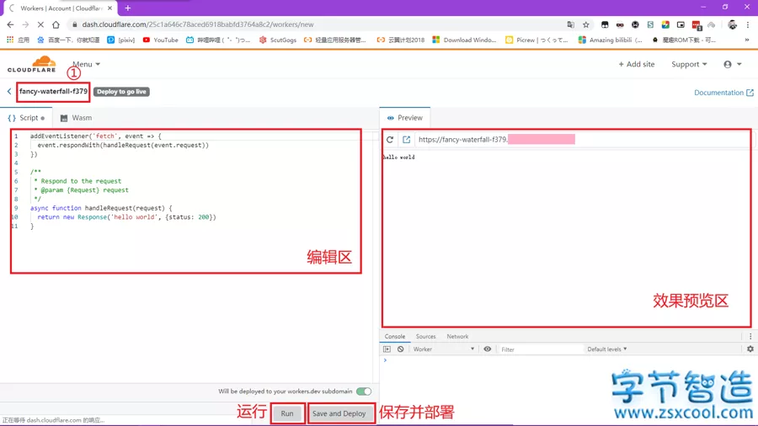
Task: Open preview in new window icon
Action: (406, 140)
